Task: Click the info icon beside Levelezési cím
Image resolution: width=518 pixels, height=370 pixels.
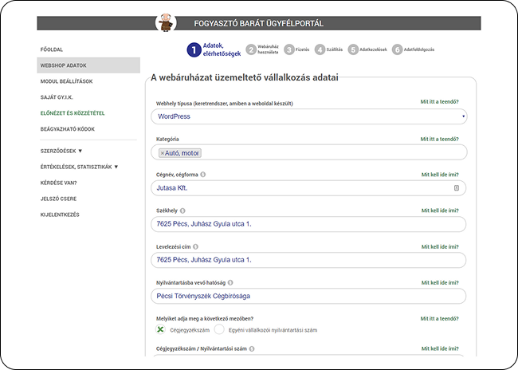Action: 196,246
